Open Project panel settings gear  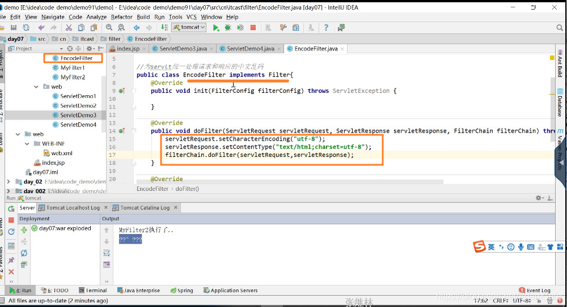tap(90, 48)
